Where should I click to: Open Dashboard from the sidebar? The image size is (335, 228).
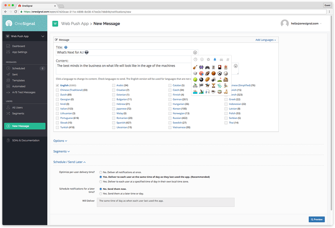coord(18,46)
